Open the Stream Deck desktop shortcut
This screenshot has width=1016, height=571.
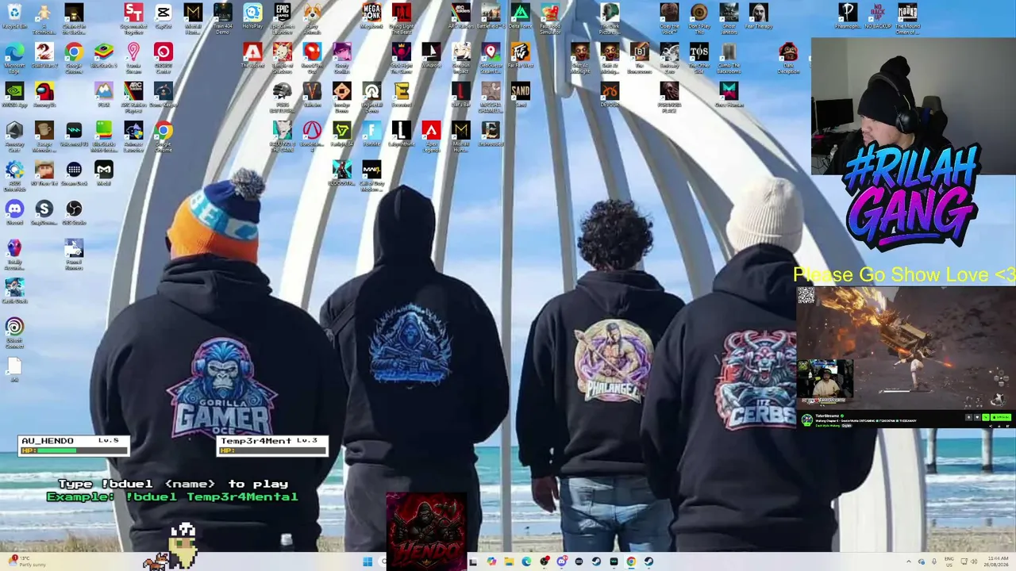74,174
